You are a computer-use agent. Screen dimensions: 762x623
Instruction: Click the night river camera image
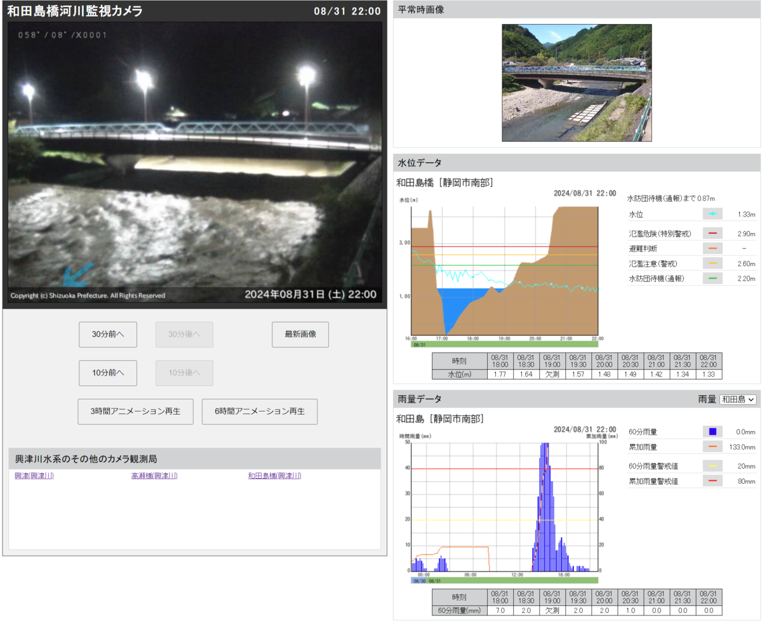(x=194, y=163)
